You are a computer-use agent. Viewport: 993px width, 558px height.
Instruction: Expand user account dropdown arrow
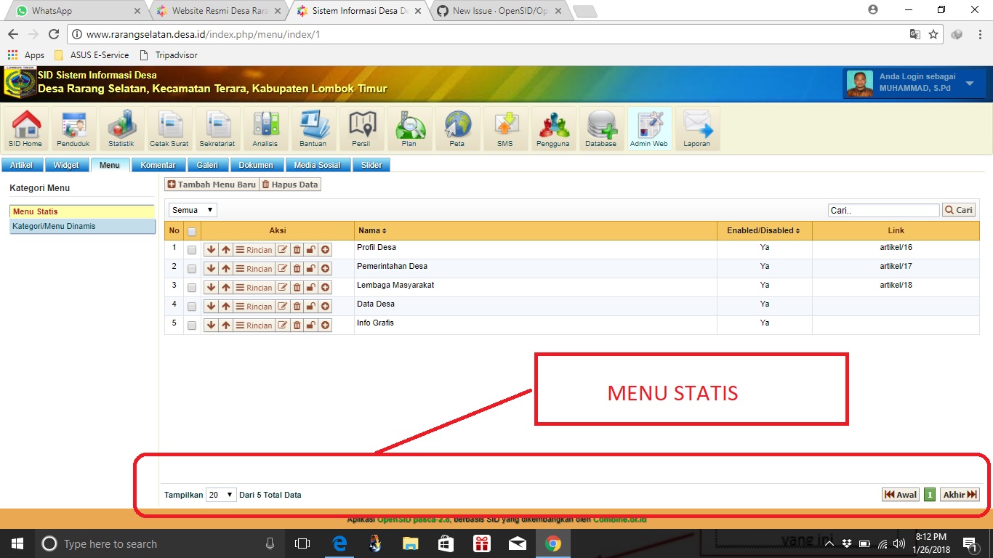[970, 84]
